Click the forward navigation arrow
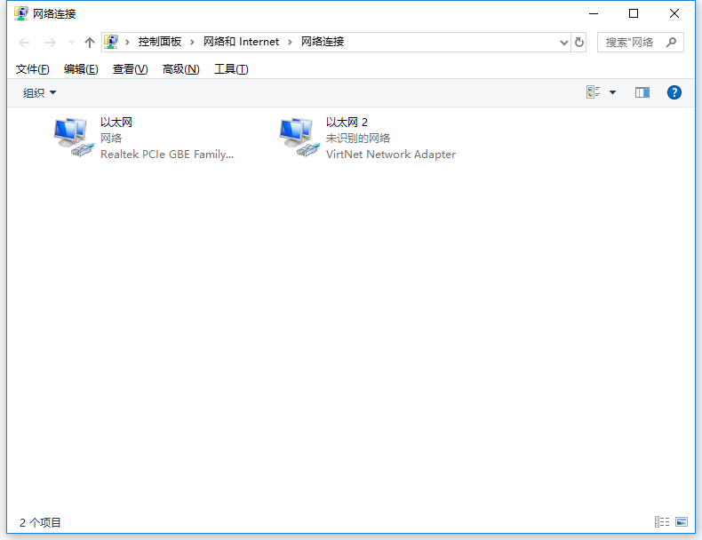702x540 pixels. tap(50, 43)
